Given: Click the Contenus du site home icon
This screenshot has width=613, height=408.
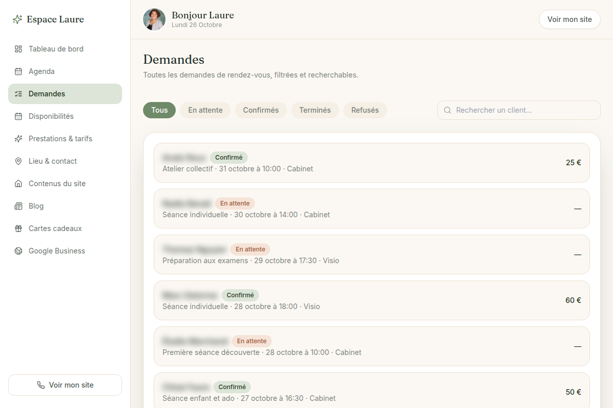Looking at the screenshot, I should tap(18, 184).
